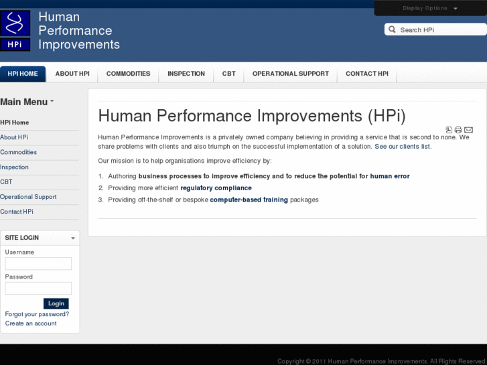The width and height of the screenshot is (487, 365).
Task: Focus the Password input field
Action: (38, 288)
